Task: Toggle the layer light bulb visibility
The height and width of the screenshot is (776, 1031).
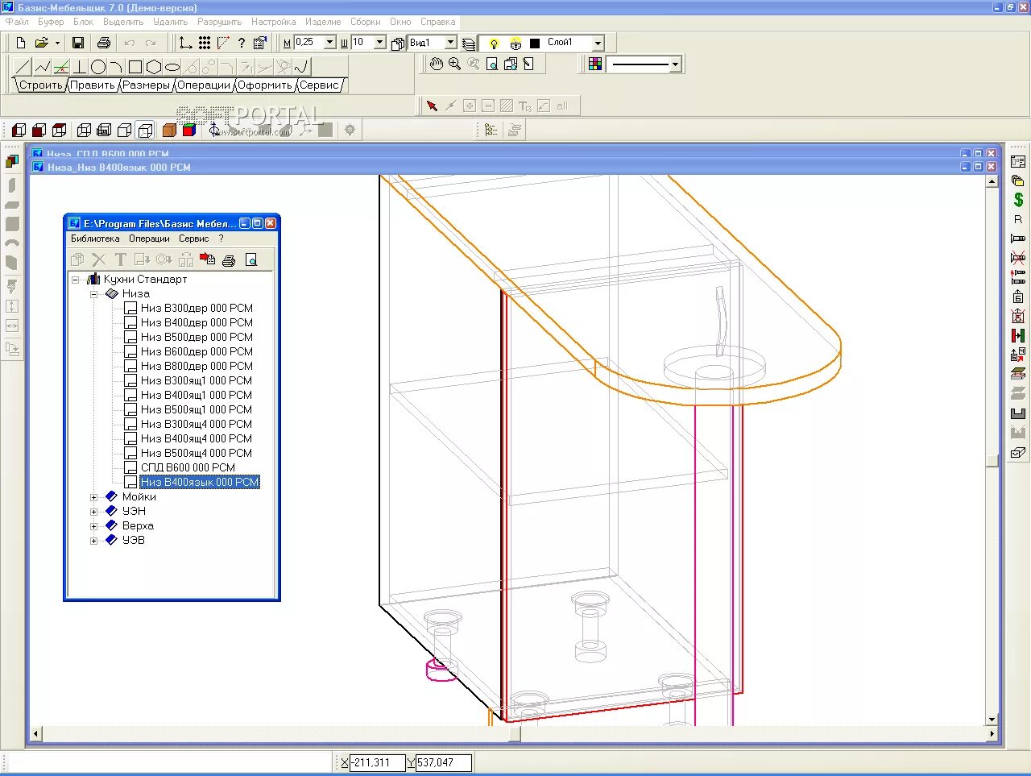Action: (494, 43)
